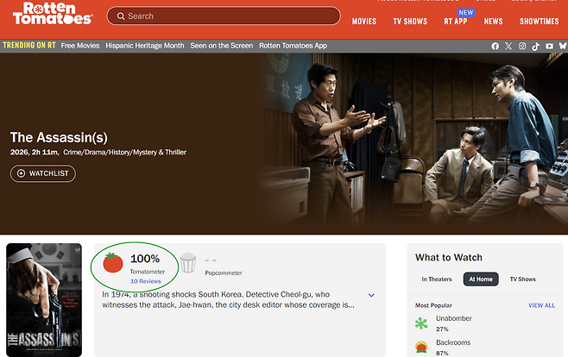Viewport: 568px width, 357px height.
Task: Open the 10 Reviews link
Action: [x=146, y=281]
